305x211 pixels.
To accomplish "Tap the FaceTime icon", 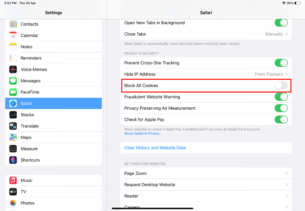I will click(13, 92).
